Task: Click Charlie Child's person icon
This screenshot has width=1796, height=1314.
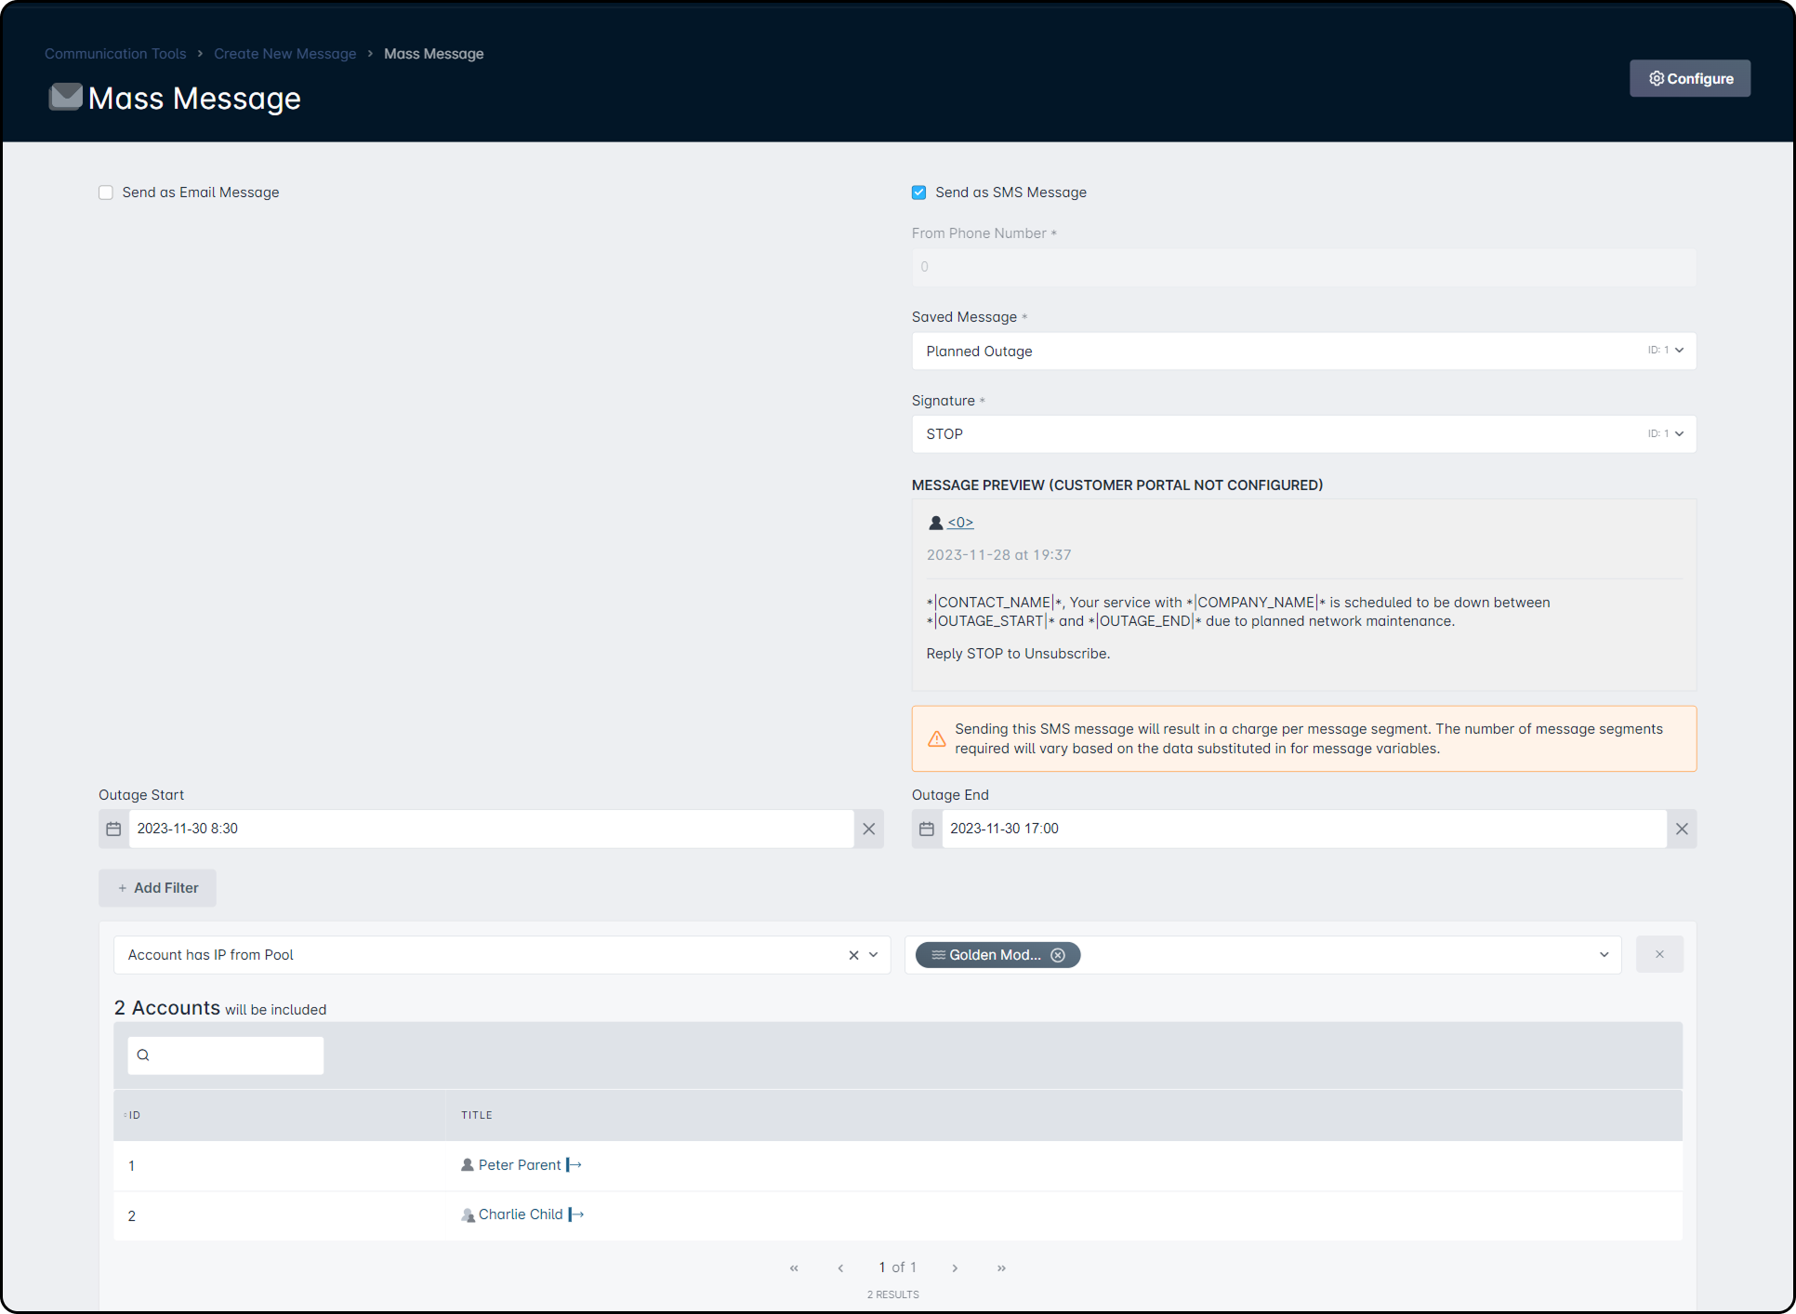Action: click(469, 1214)
